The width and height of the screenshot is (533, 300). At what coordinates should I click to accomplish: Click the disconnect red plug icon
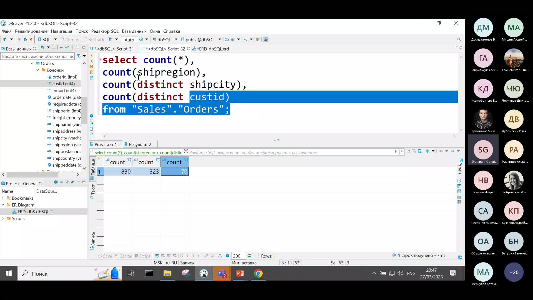[x=31, y=39]
